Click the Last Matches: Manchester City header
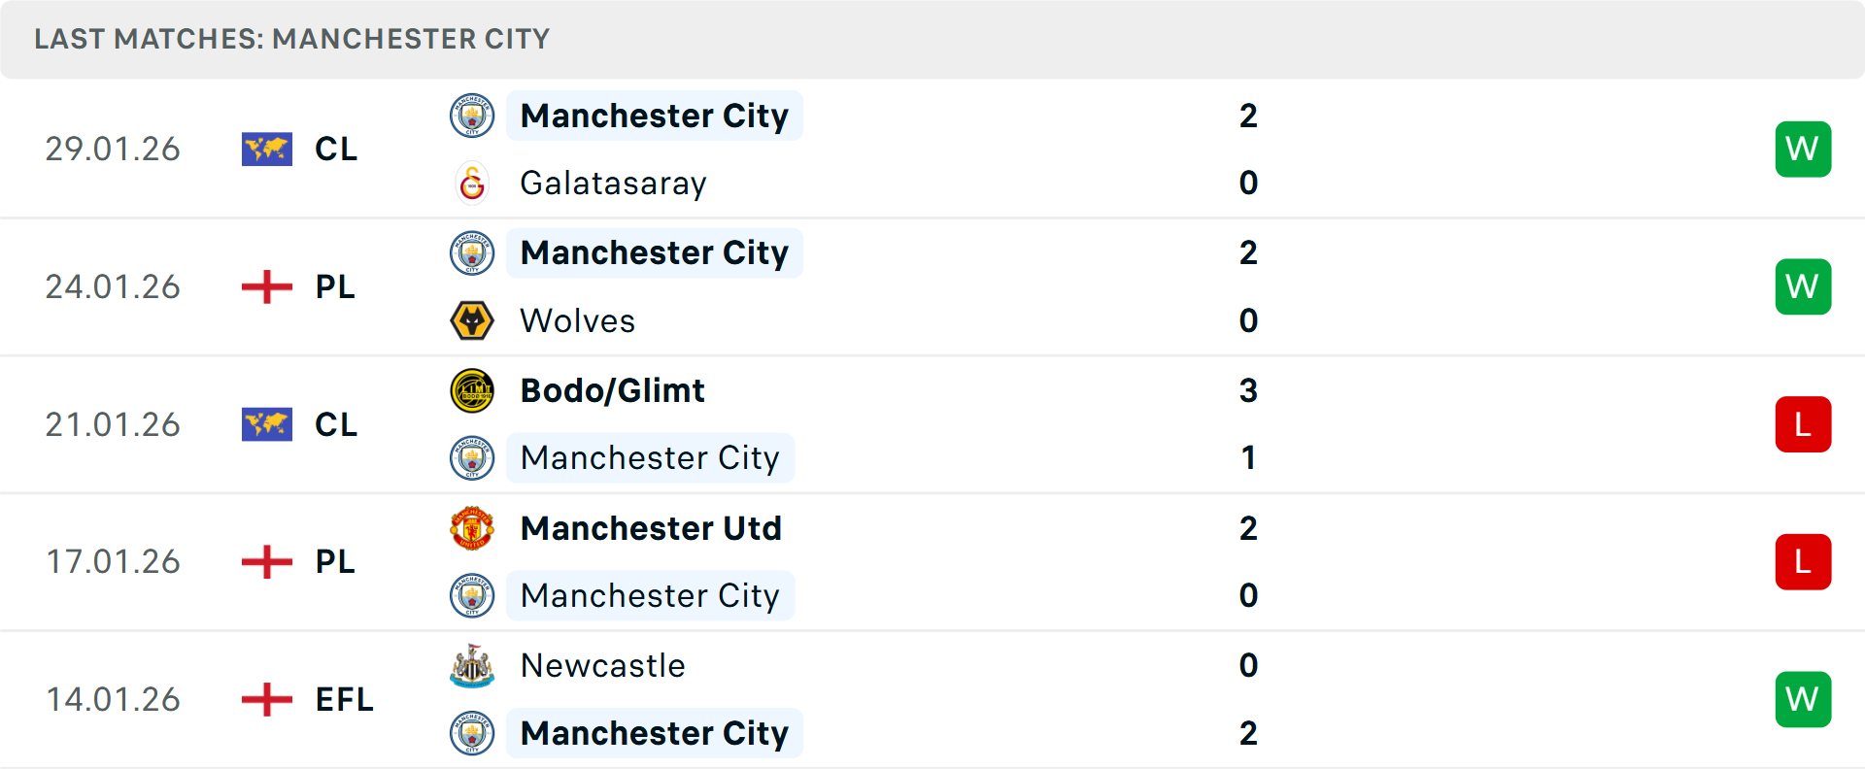This screenshot has width=1865, height=769. click(x=291, y=39)
